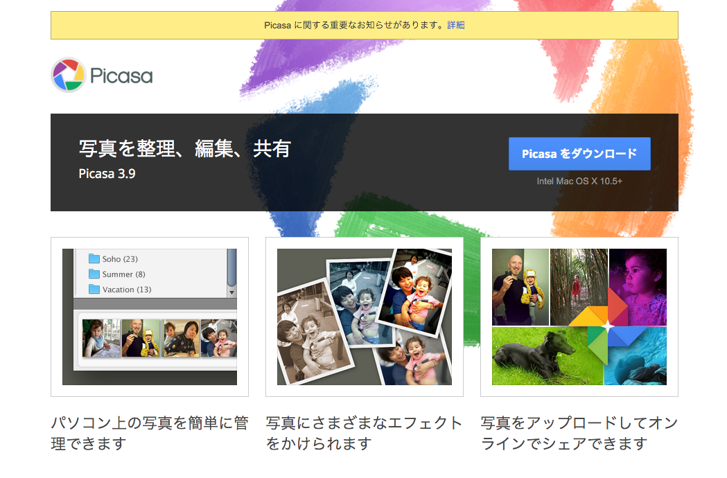Open the purple-lit child photo
The image size is (727, 478).
(638, 287)
